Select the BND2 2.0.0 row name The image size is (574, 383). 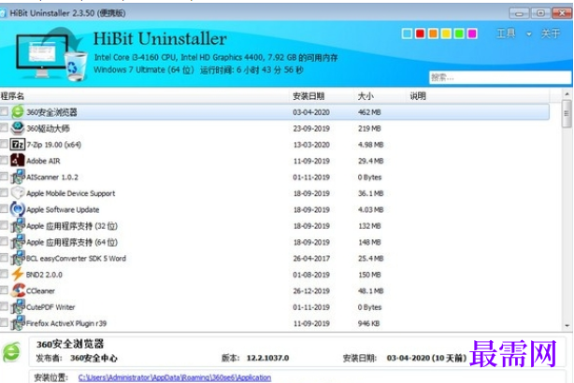44,275
